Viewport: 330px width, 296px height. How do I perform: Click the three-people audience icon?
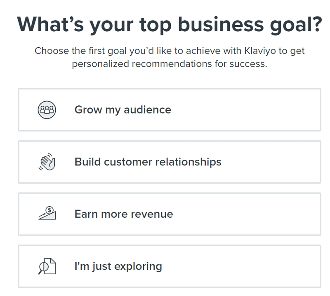point(47,110)
